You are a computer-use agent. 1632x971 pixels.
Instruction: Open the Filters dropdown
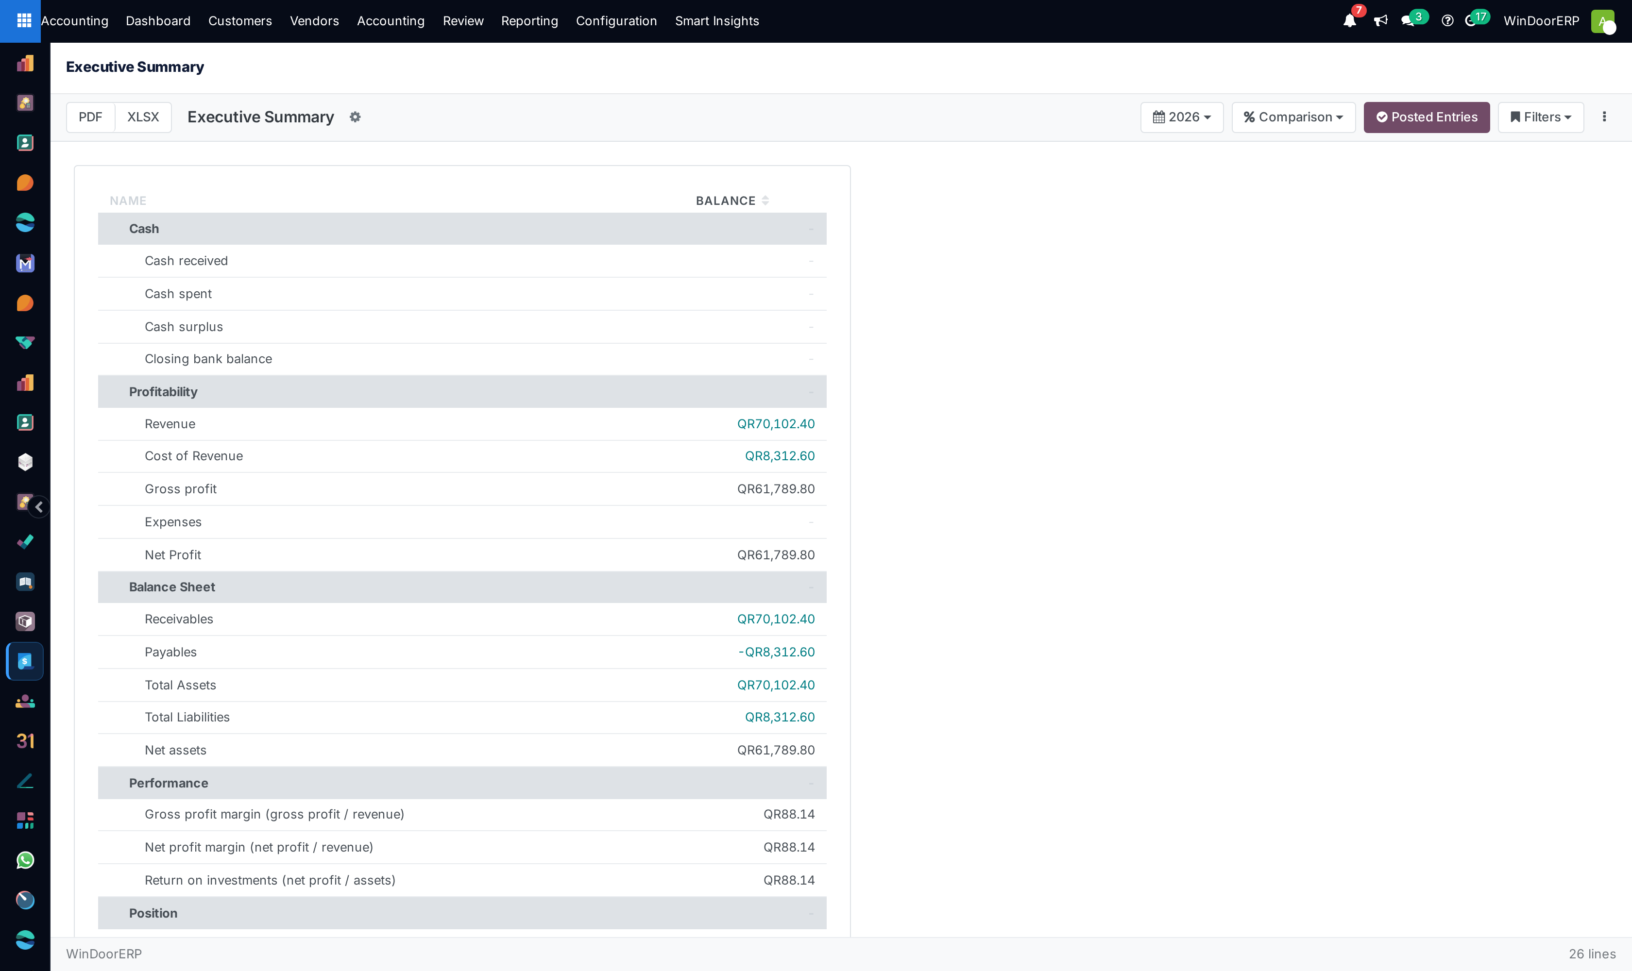[1540, 117]
